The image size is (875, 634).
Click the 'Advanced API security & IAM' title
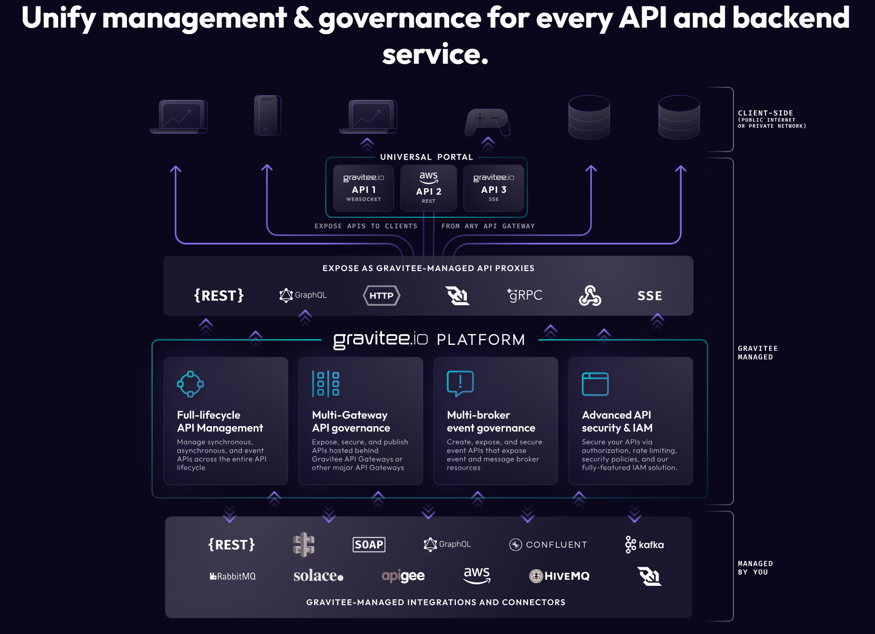click(x=617, y=422)
